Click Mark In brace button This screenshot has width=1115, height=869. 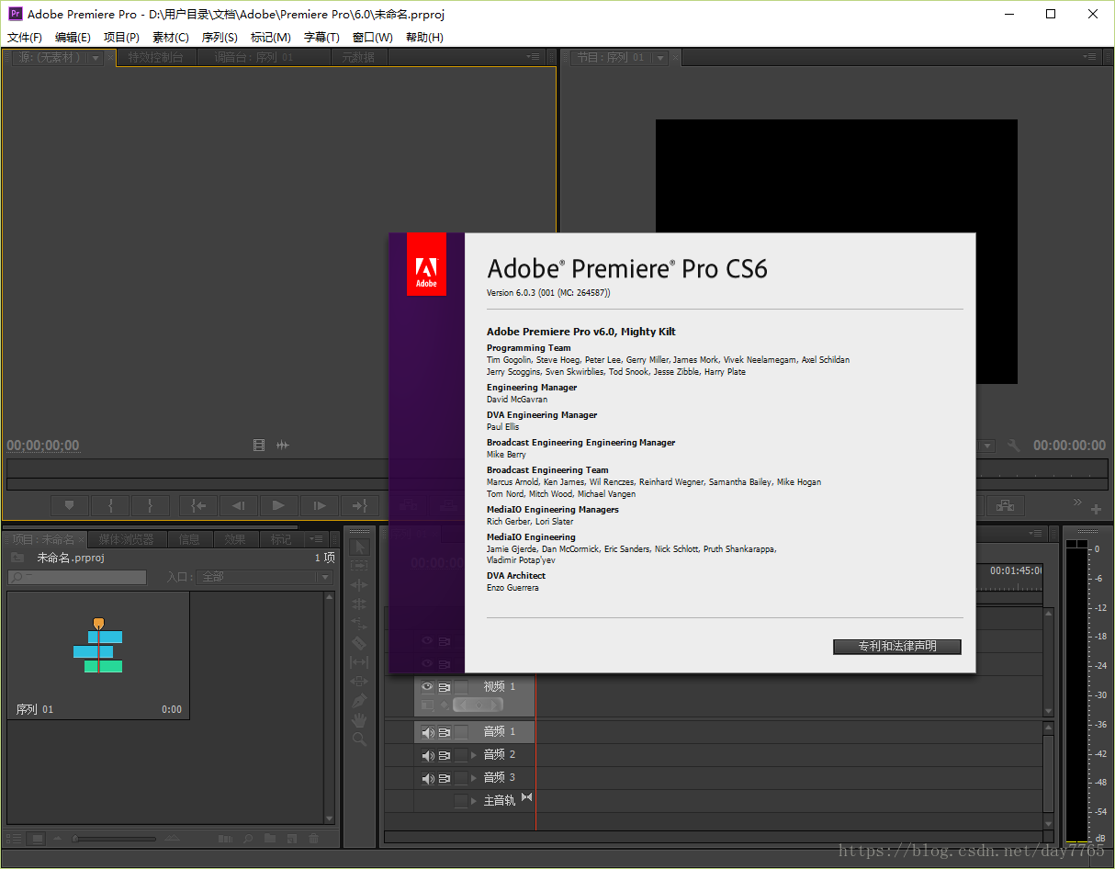(x=111, y=504)
